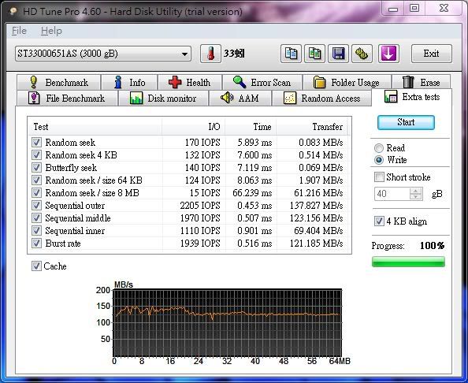Open the File menu
Viewport: 468px width, 383px height.
(x=19, y=31)
